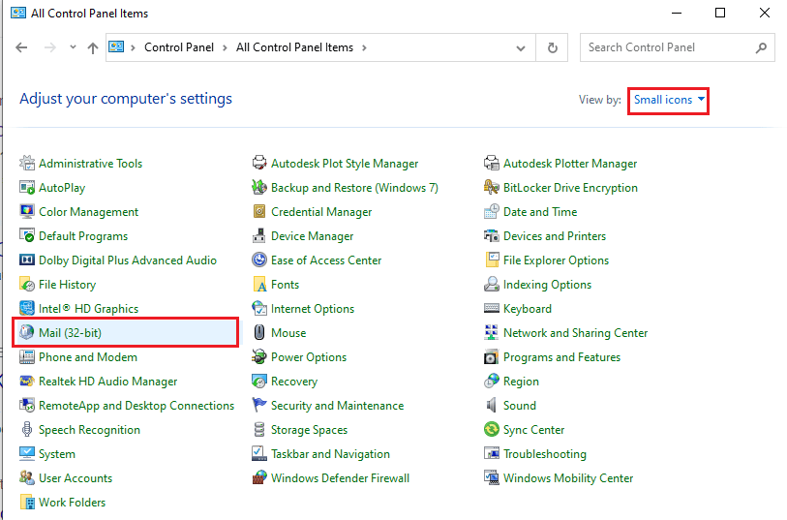The image size is (787, 520).
Task: Open Phone and Modem icon
Action: (27, 357)
